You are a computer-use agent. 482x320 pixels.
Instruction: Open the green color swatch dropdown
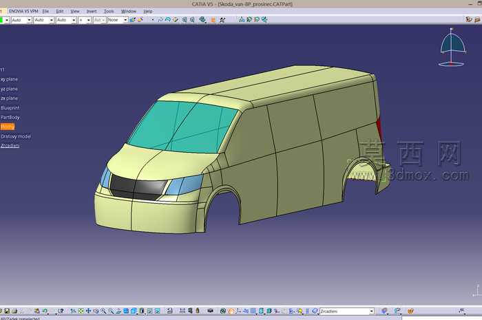coord(7,20)
